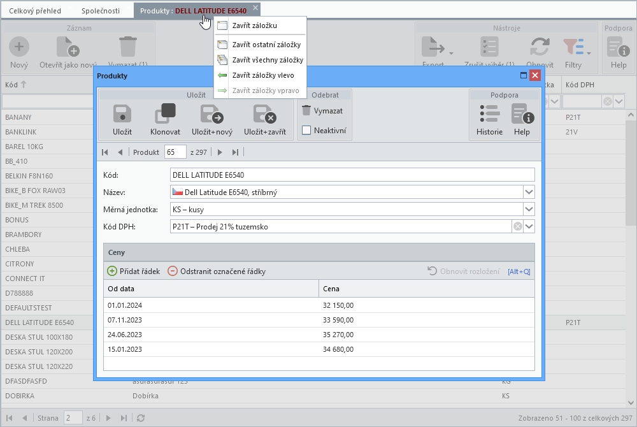
Task: Select price row 01.01.2024
Action: 319,305
